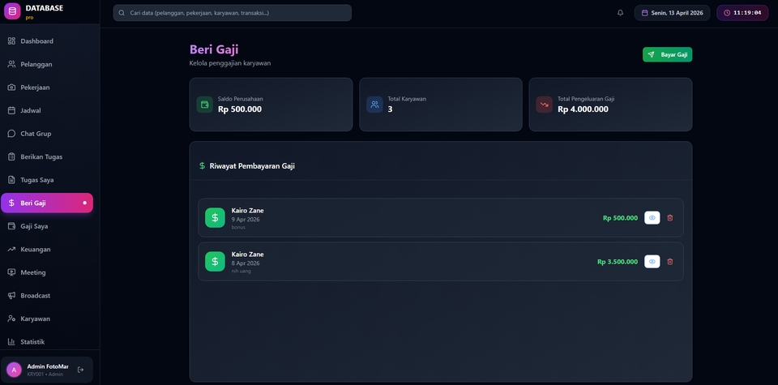Click the Saldo Perusahaan Rp 500.000 card
The image size is (778, 385).
271,105
